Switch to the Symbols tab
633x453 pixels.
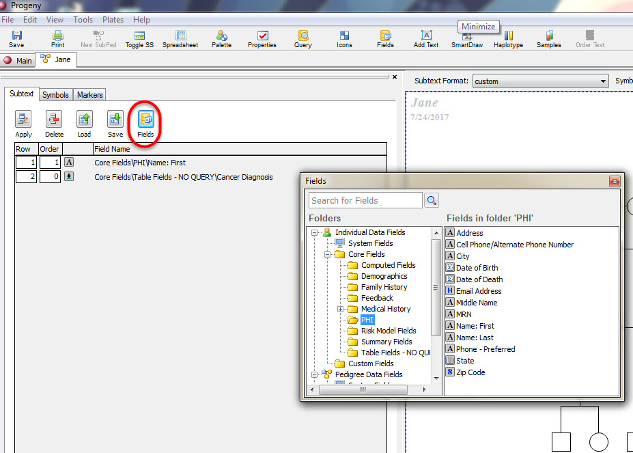tap(55, 94)
